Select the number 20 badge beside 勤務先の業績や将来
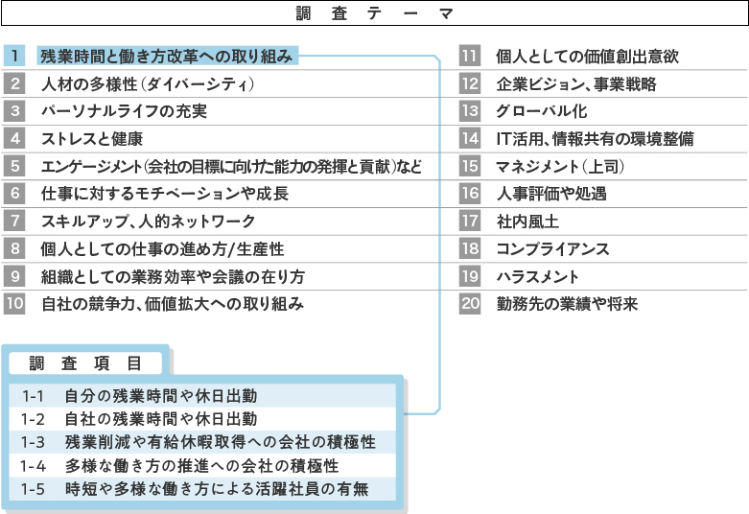This screenshot has height=514, width=749. click(x=470, y=304)
